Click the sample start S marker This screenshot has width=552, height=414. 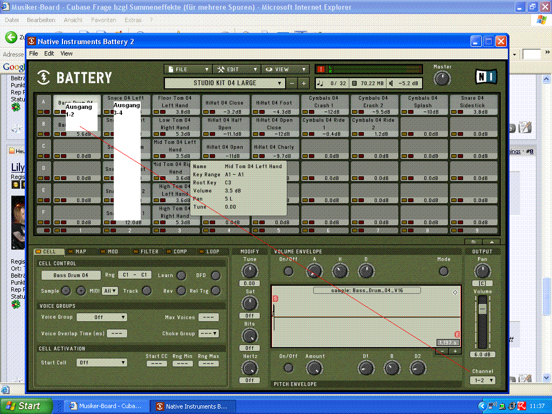click(275, 299)
